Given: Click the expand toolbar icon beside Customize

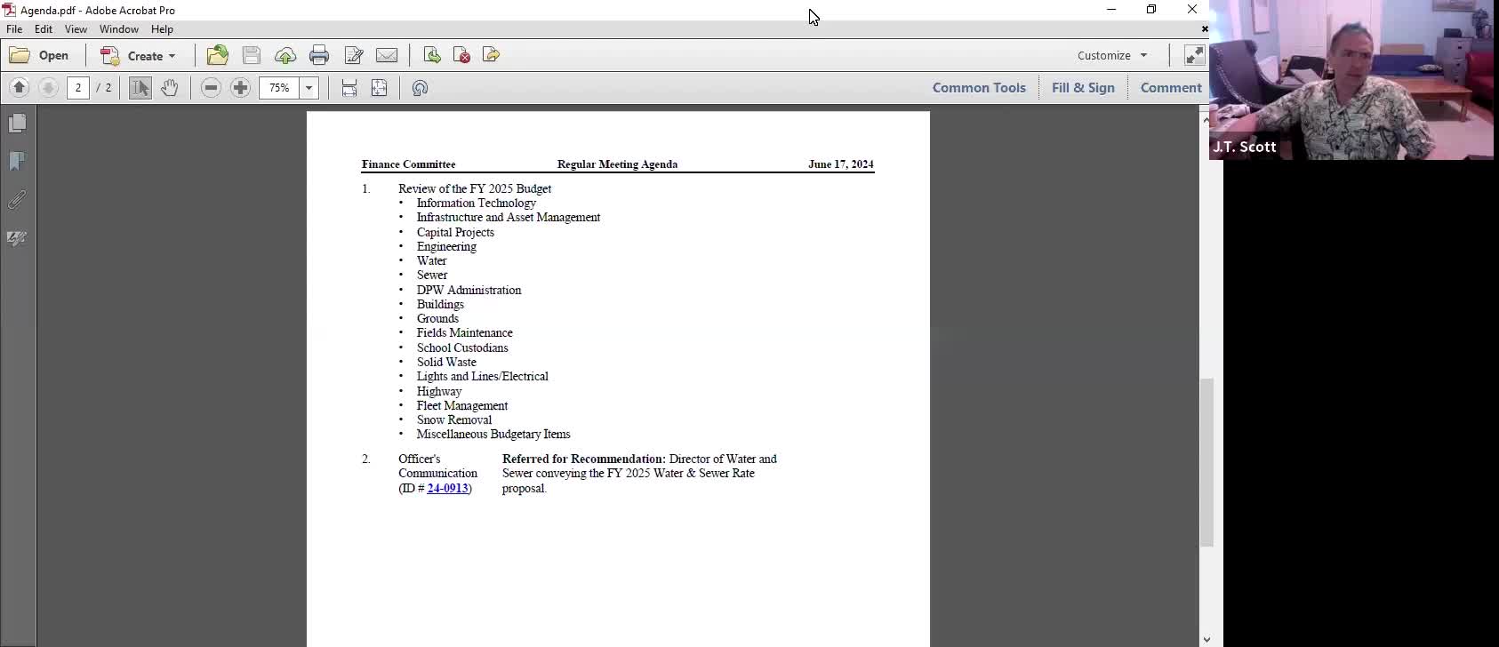Looking at the screenshot, I should (x=1194, y=55).
